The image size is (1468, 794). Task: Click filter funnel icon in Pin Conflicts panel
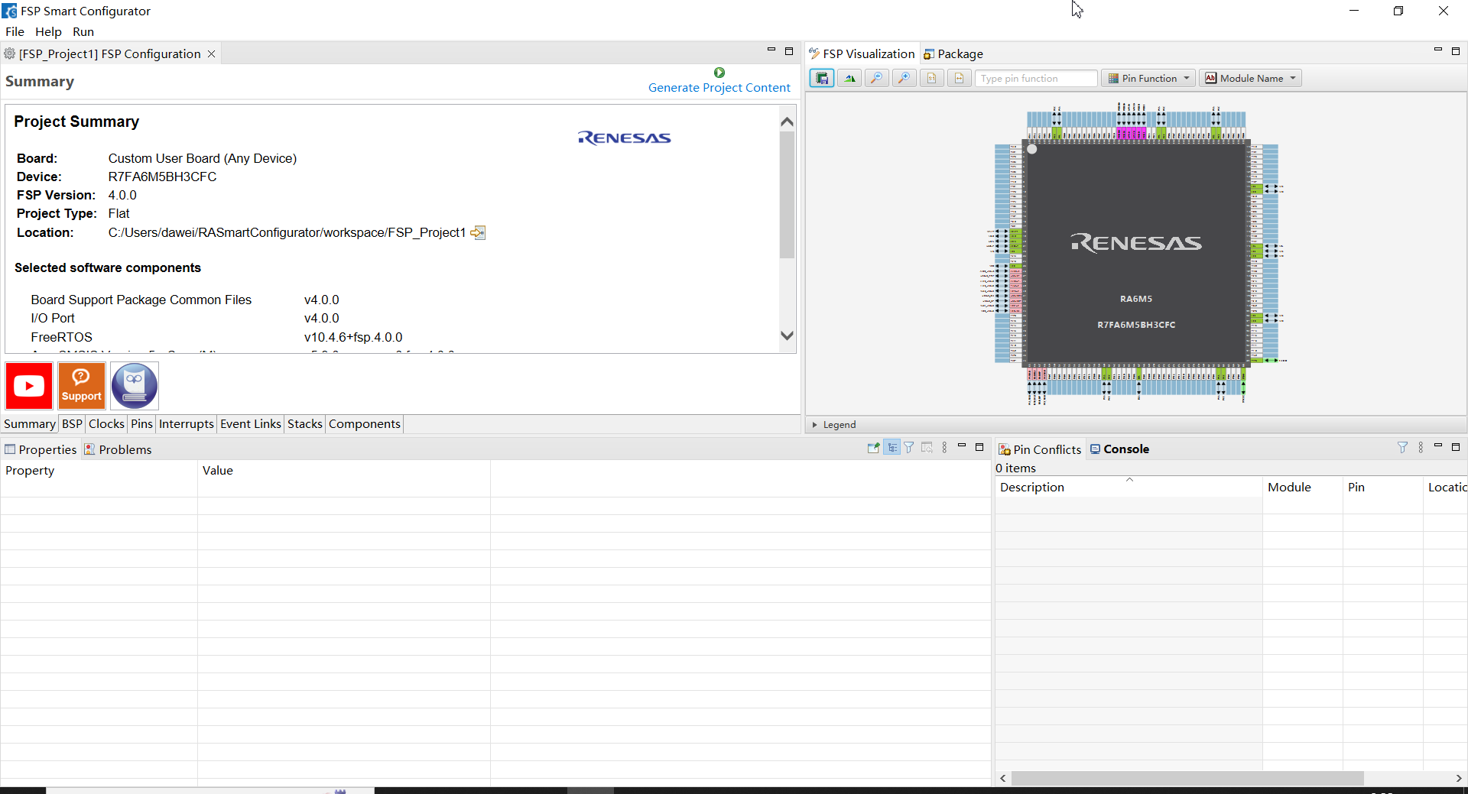click(x=1402, y=448)
